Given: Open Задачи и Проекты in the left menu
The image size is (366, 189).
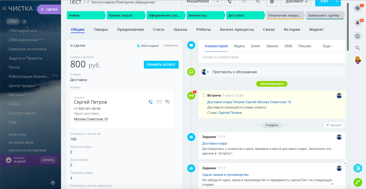Looking at the screenshot, I should click(x=26, y=58).
